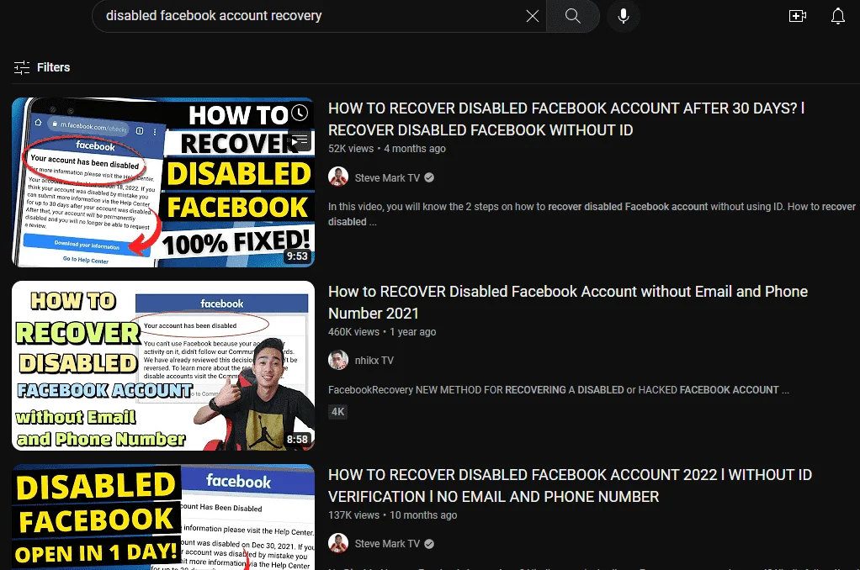
Task: Open the 'Open in 1 Day' video thumbnail
Action: 163,517
